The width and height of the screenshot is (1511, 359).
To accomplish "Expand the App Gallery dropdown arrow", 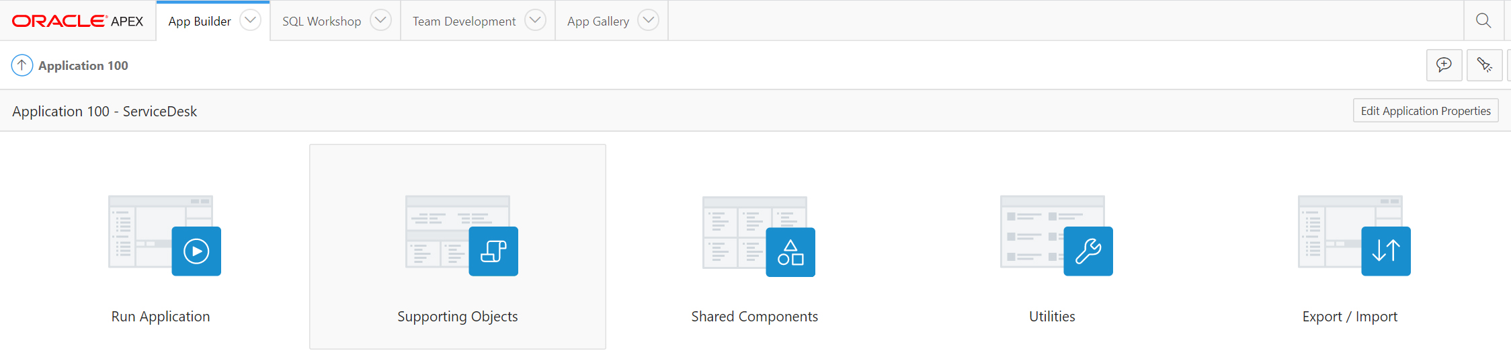I will click(648, 20).
